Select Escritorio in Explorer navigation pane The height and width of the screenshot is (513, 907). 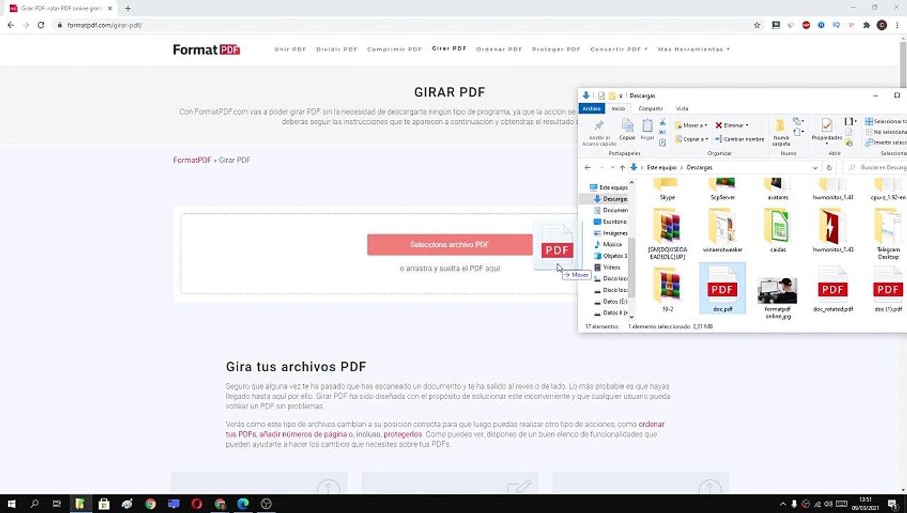pyautogui.click(x=611, y=222)
